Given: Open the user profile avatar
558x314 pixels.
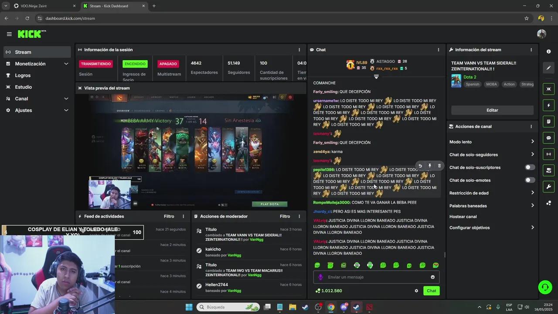Looking at the screenshot, I should pos(541,34).
